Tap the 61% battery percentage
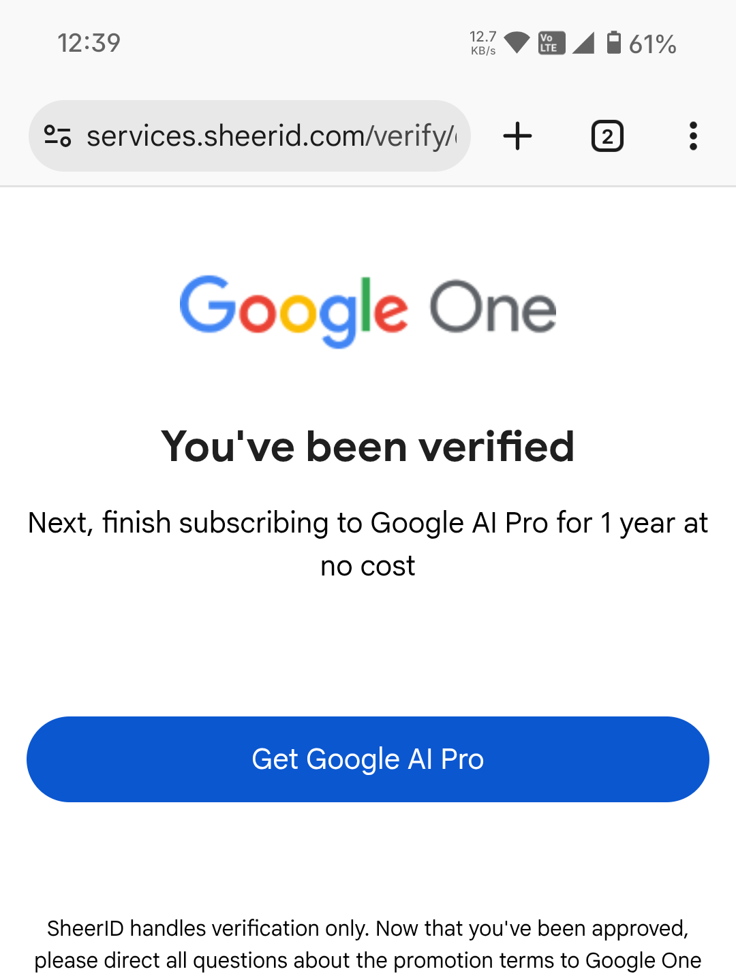Viewport: 736px width, 980px height. pos(652,44)
